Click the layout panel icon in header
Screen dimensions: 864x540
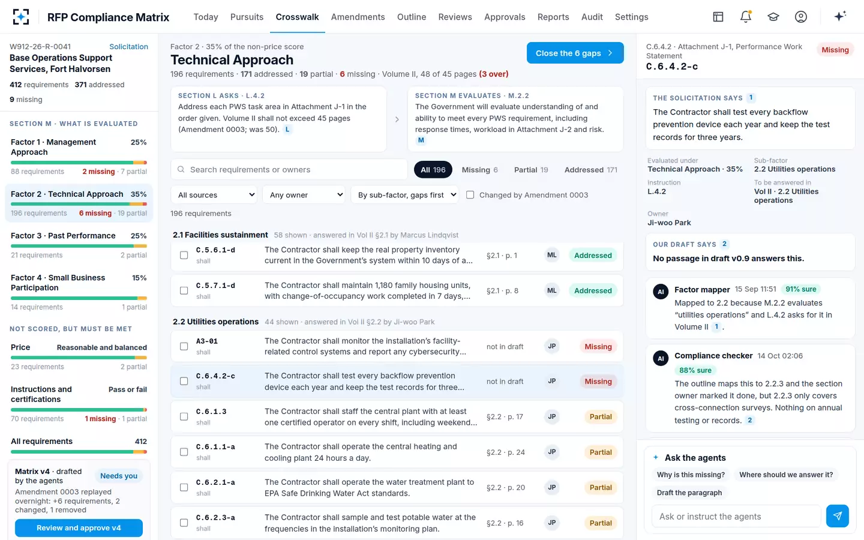tap(718, 17)
